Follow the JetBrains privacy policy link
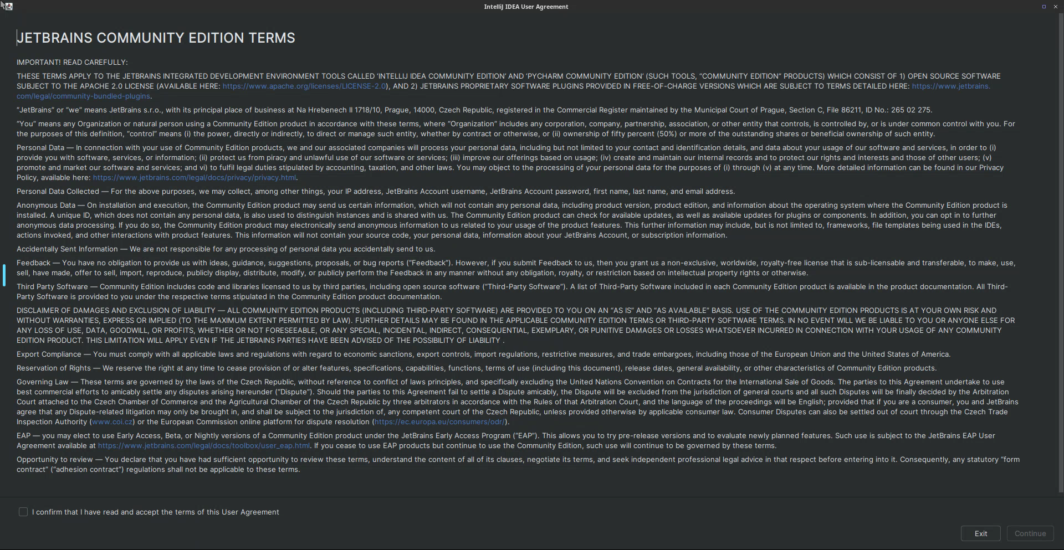The width and height of the screenshot is (1064, 550). [x=194, y=178]
